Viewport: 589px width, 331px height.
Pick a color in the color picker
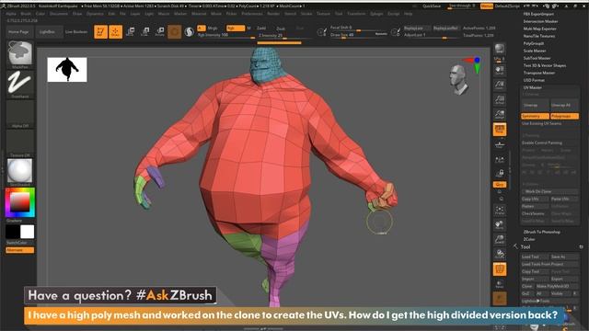20,202
